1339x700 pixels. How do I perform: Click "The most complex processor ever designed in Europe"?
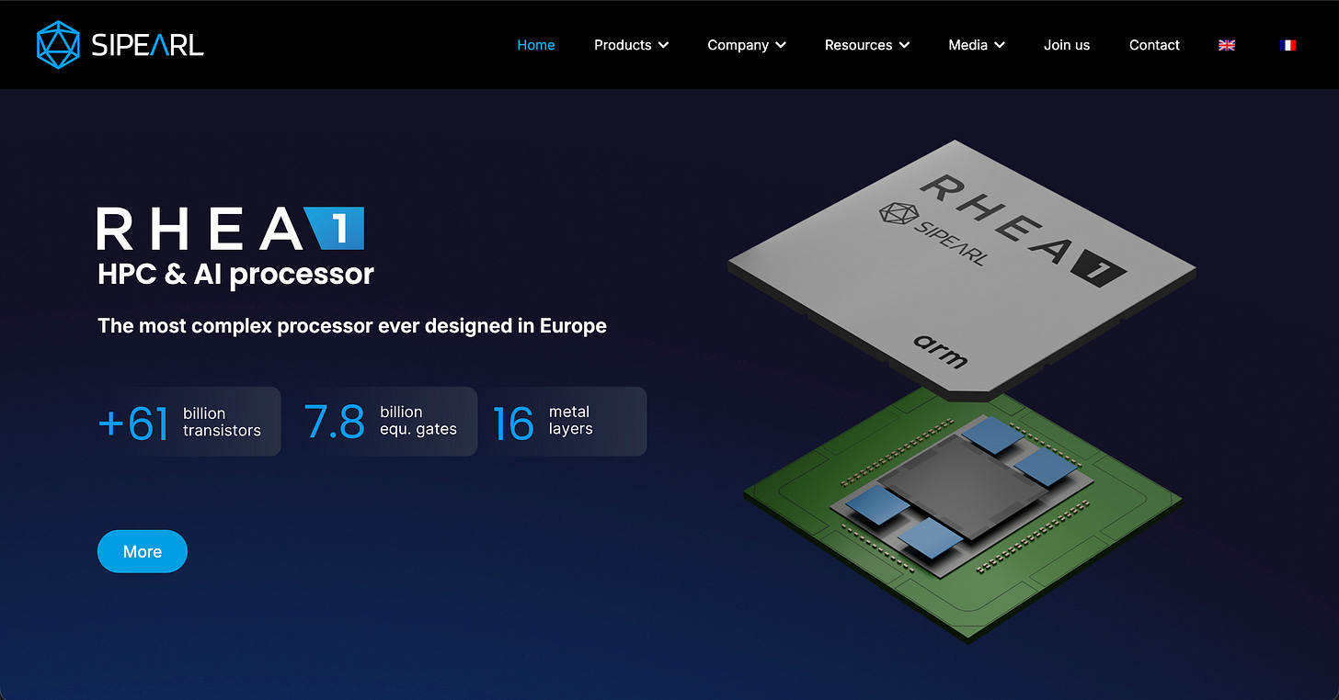(x=352, y=325)
